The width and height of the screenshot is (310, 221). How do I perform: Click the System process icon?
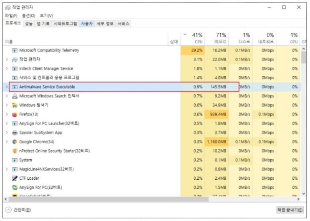[x=15, y=160]
